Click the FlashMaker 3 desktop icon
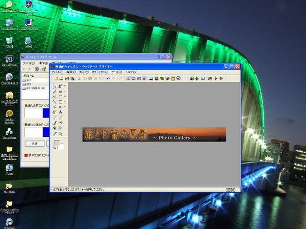 click(9, 79)
